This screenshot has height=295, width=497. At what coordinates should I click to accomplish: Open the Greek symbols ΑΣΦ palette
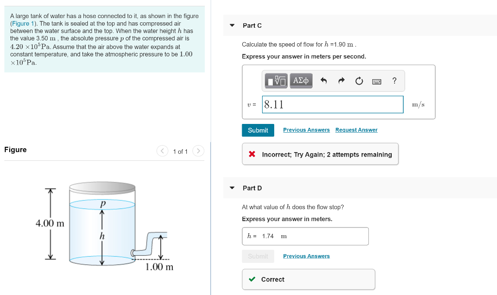(301, 81)
